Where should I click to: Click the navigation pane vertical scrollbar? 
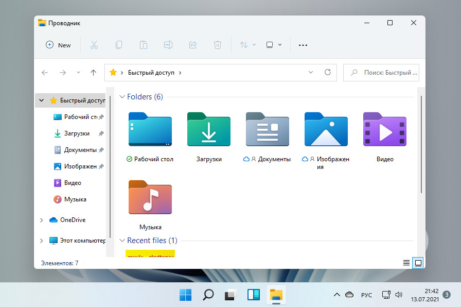pos(110,166)
